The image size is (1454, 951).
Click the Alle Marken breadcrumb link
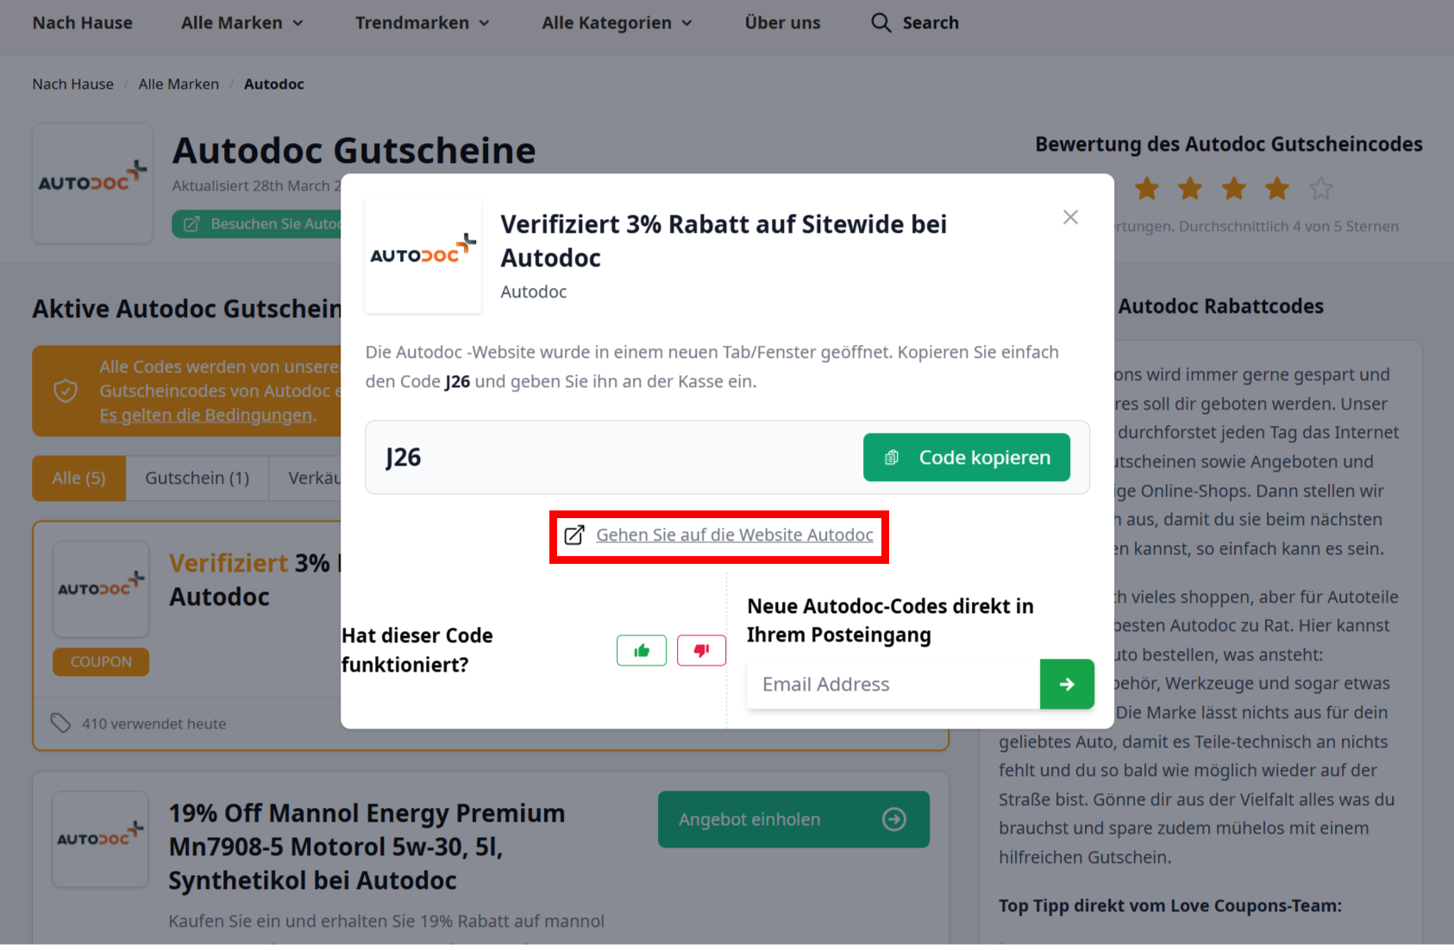click(x=179, y=84)
